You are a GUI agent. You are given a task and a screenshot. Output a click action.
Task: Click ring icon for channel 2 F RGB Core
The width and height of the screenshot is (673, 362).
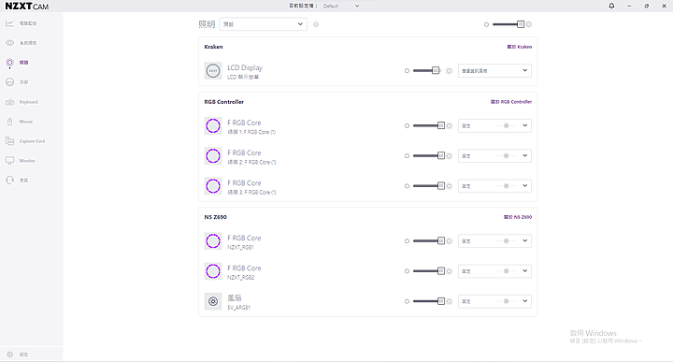tap(213, 156)
